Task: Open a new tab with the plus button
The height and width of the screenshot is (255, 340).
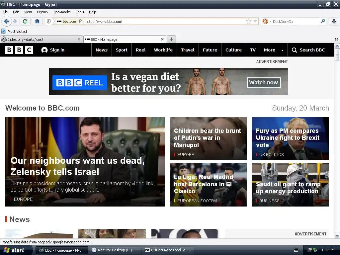Action: [x=171, y=39]
